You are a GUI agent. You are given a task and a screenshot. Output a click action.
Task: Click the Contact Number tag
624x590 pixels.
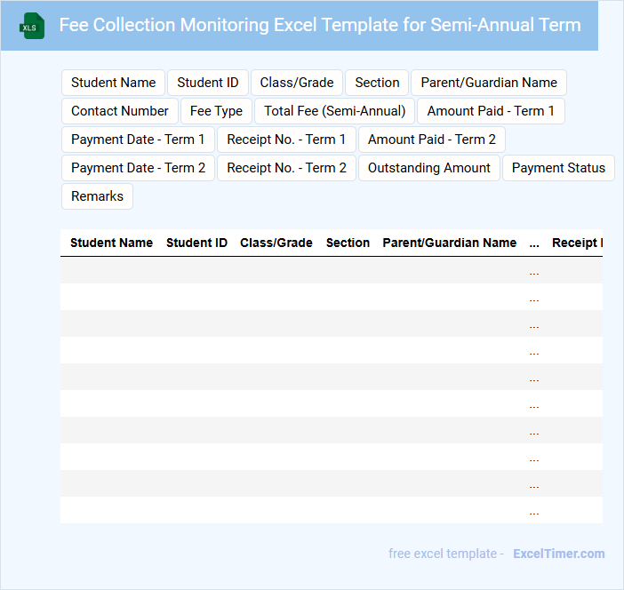coord(120,111)
